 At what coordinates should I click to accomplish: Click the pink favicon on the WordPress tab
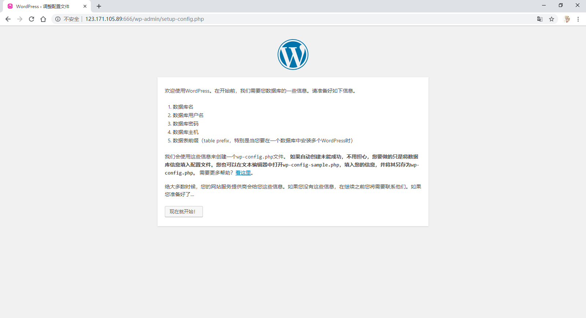[x=10, y=6]
